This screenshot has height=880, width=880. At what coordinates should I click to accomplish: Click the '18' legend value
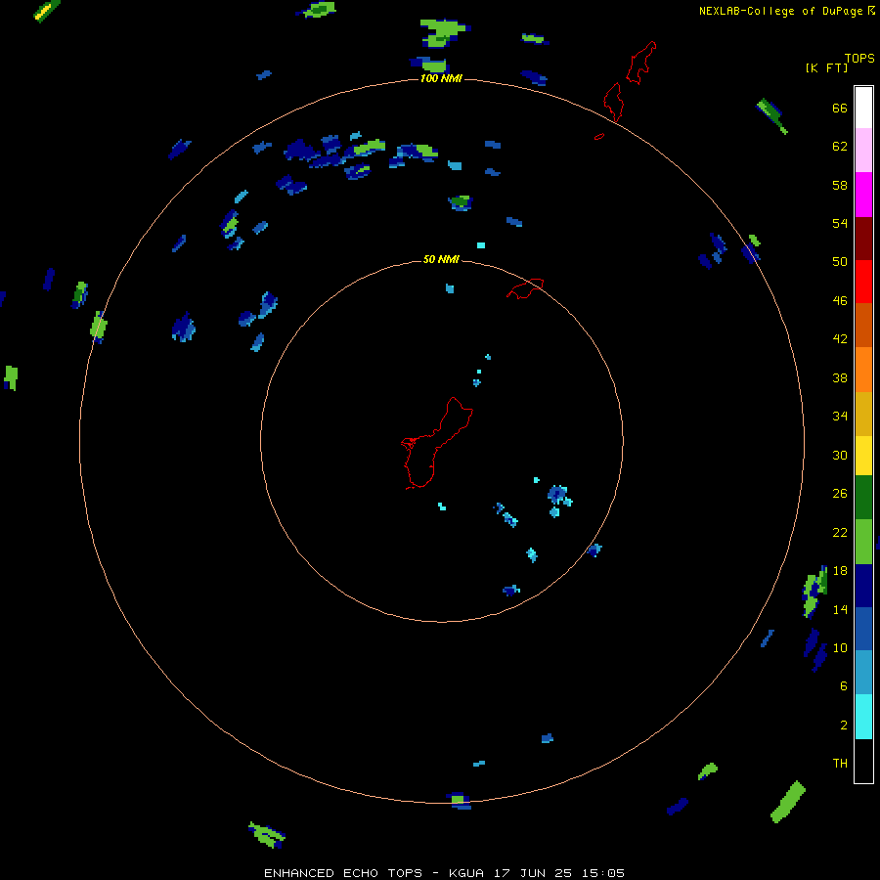tap(840, 571)
